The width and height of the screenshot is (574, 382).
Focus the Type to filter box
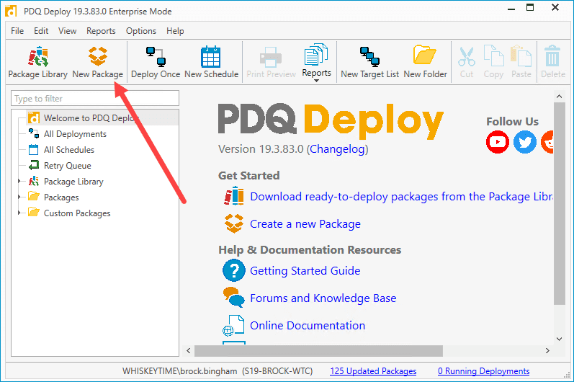[95, 99]
